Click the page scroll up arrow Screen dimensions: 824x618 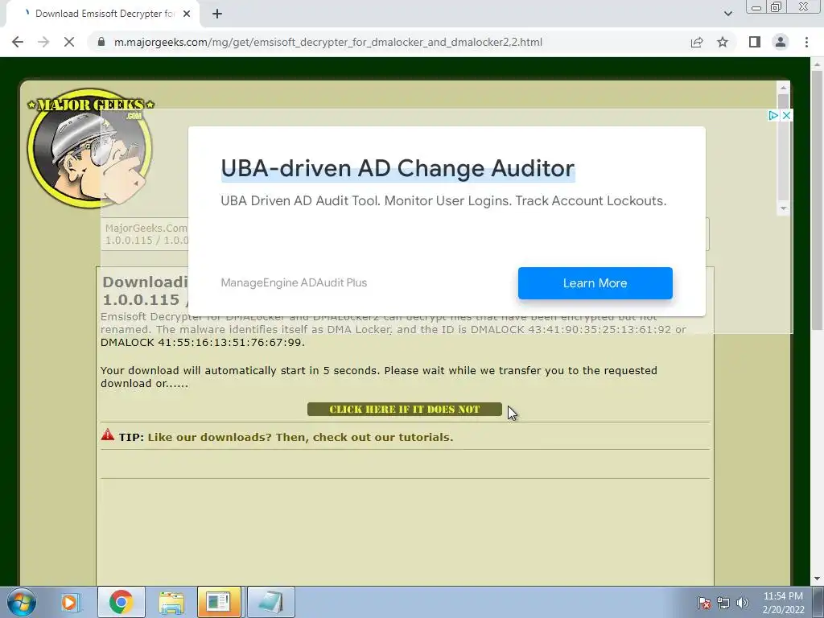point(817,64)
